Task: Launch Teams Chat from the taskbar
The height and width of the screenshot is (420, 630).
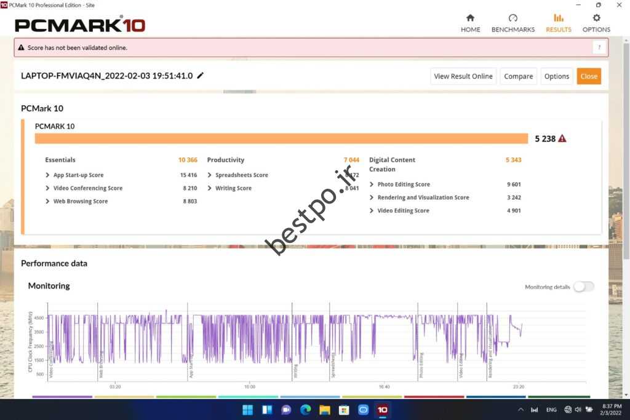Action: [x=286, y=410]
